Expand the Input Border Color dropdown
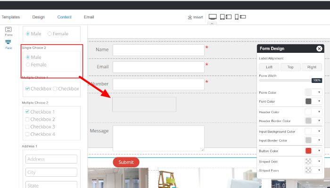Viewport: 330px width, 188px height. [x=313, y=140]
